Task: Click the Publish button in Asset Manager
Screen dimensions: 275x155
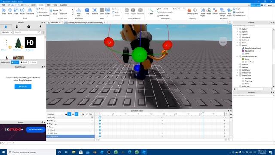Action: pos(23,87)
